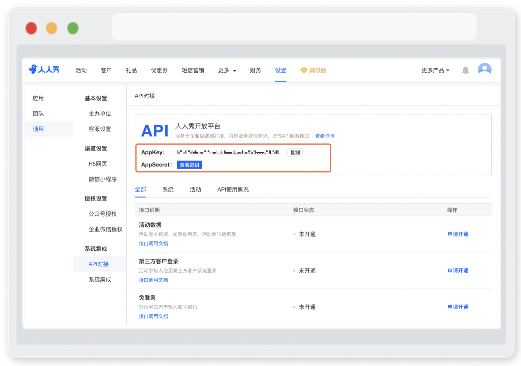Open 系统集成 sub-item below API对接
This screenshot has height=366, width=521.
coord(100,279)
